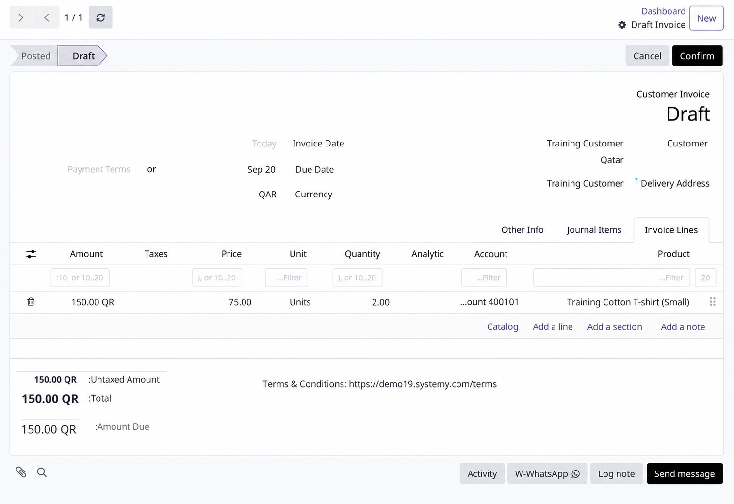
Task: Focus the Account column filter box
Action: point(484,277)
